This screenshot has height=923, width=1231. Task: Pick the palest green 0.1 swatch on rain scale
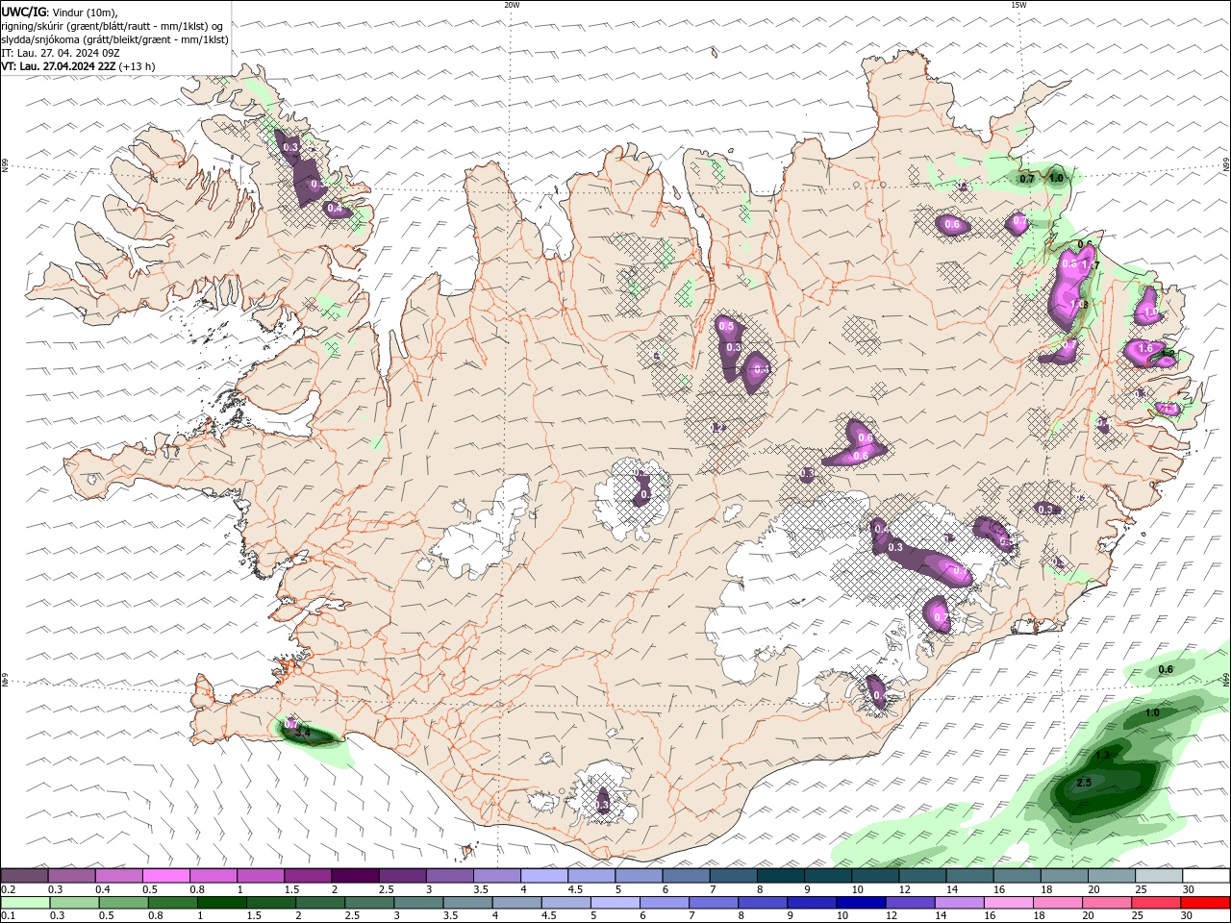pyautogui.click(x=25, y=903)
